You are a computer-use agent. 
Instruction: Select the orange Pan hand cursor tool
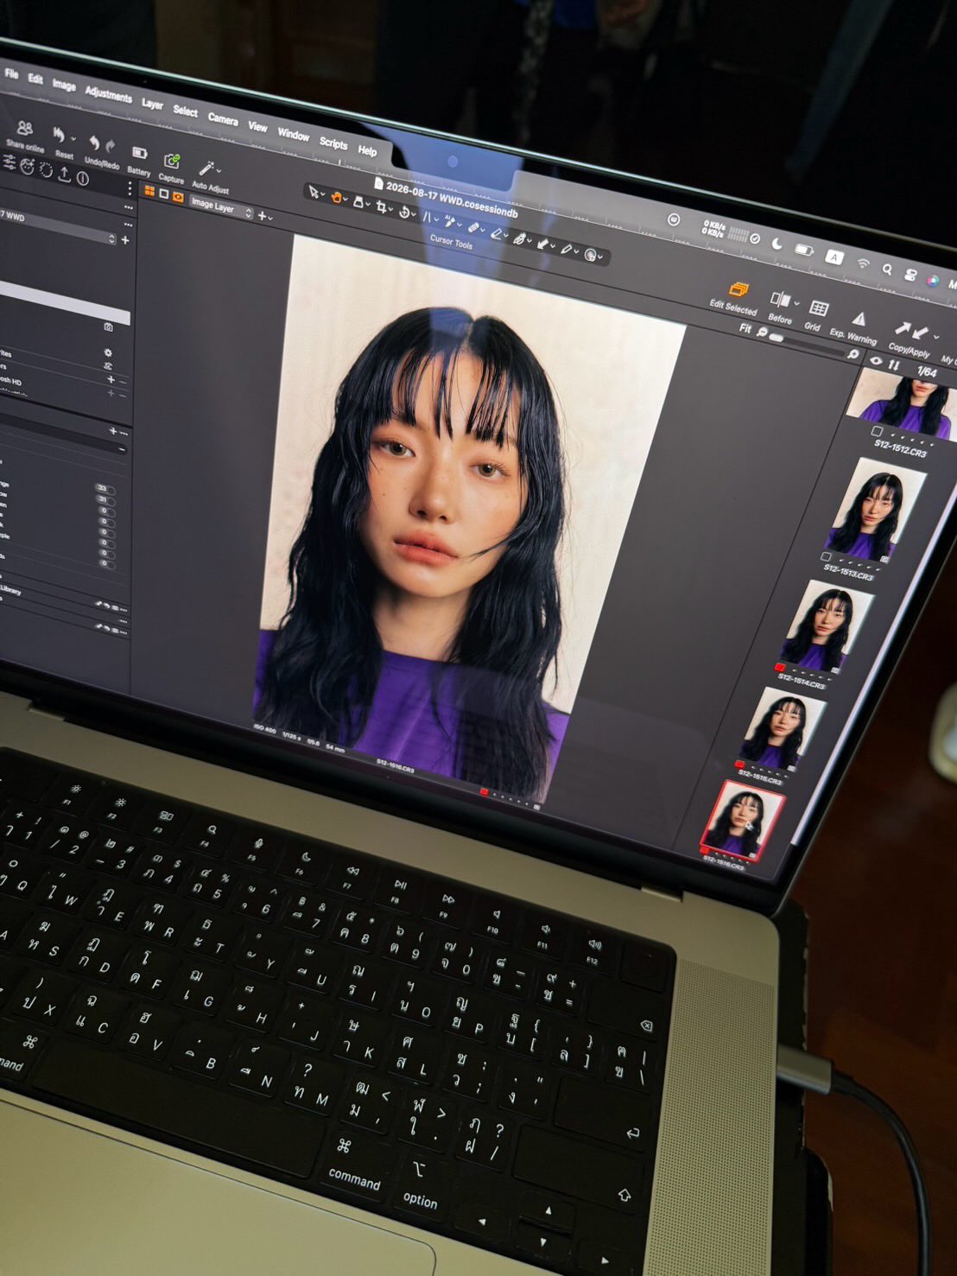pyautogui.click(x=337, y=198)
